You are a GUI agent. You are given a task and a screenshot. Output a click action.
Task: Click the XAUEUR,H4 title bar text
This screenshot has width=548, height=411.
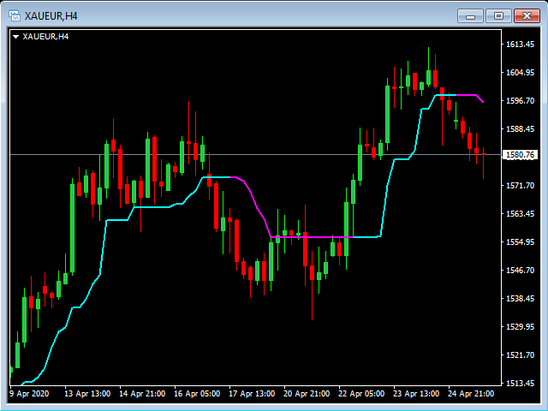pos(51,16)
